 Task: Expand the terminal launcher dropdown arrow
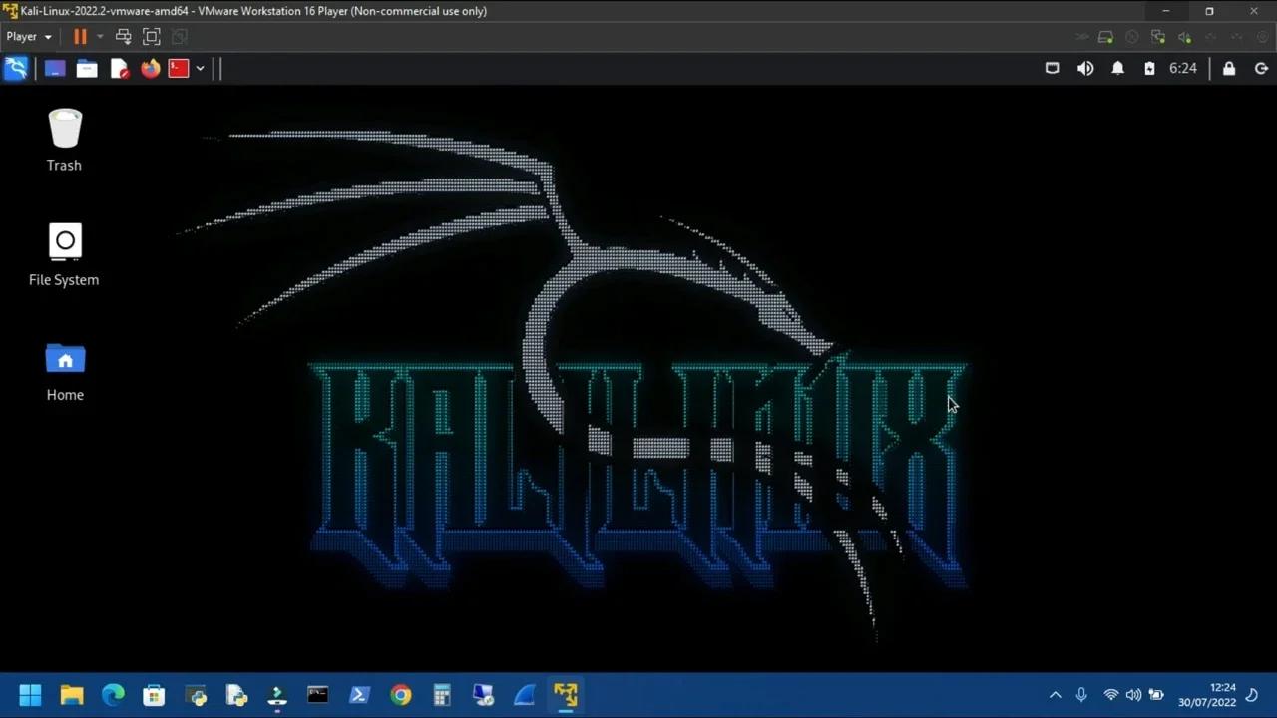point(200,68)
